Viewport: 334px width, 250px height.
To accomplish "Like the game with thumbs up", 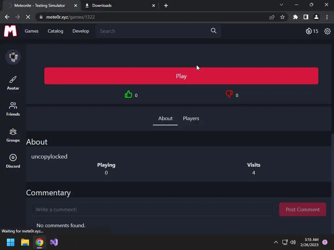I will pos(128,94).
